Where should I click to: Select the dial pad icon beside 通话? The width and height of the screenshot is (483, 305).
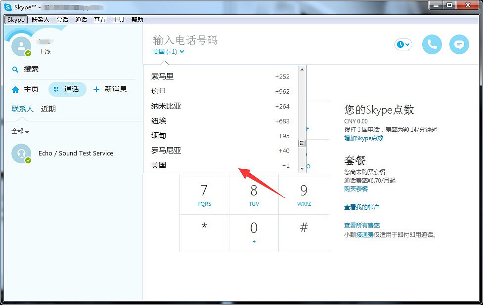pos(55,89)
